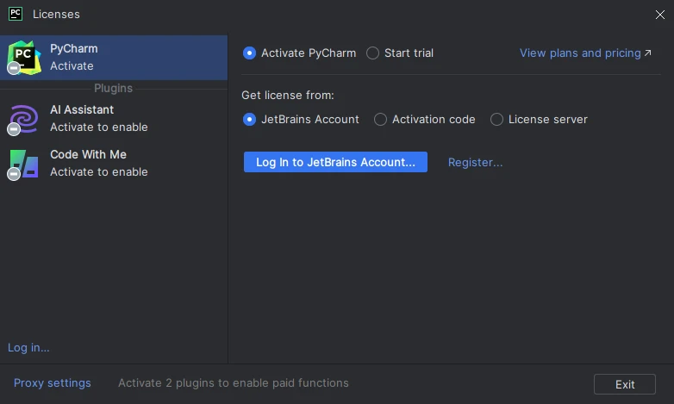Open Proxy settings
Viewport: 674px width, 404px height.
point(52,383)
